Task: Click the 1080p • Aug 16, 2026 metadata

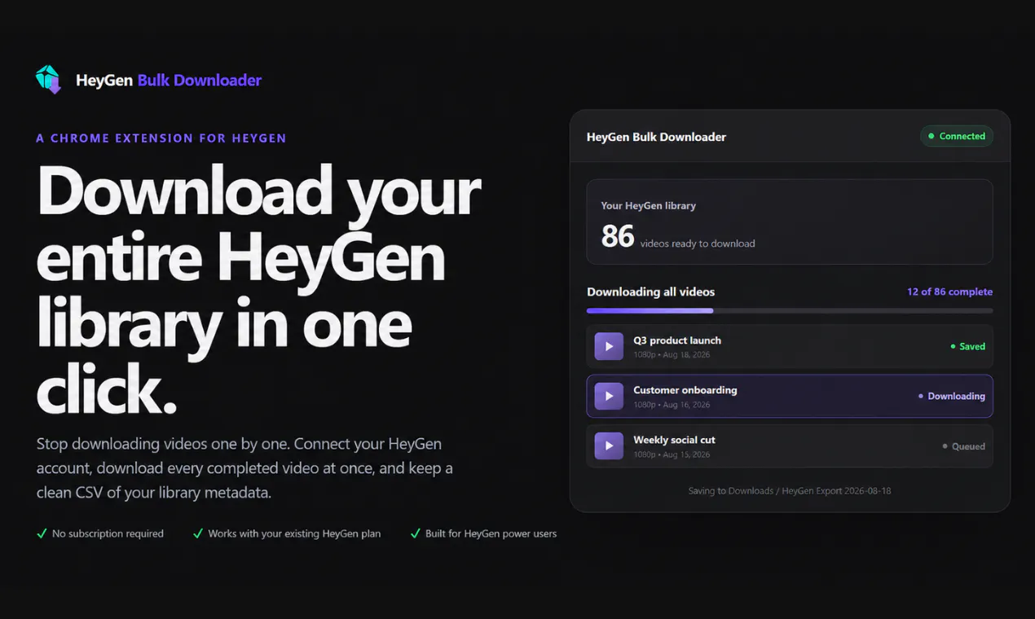Action: (x=672, y=405)
